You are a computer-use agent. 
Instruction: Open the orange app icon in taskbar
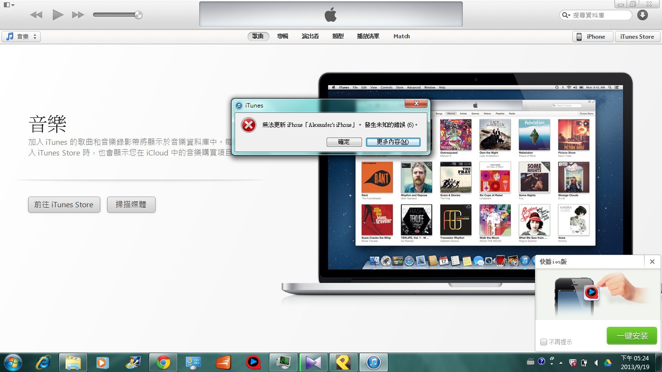223,362
